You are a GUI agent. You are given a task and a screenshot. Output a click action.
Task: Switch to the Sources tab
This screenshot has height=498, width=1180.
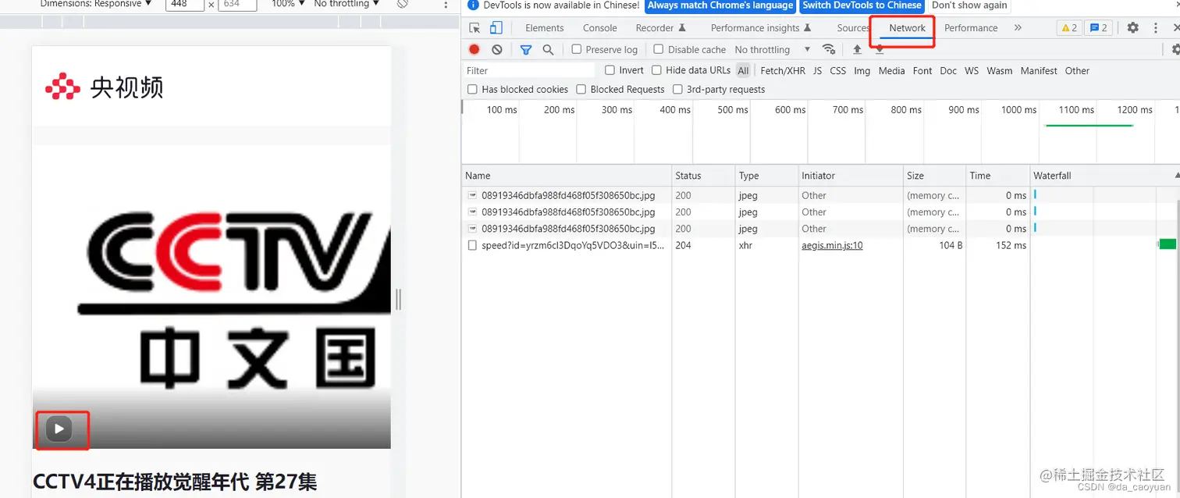pos(852,28)
